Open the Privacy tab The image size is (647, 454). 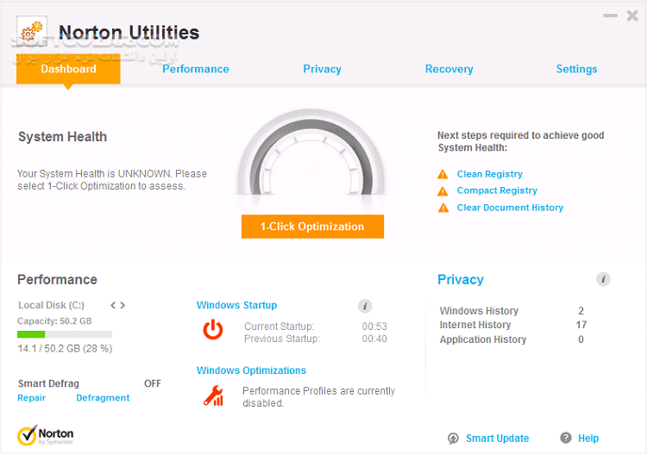click(323, 69)
